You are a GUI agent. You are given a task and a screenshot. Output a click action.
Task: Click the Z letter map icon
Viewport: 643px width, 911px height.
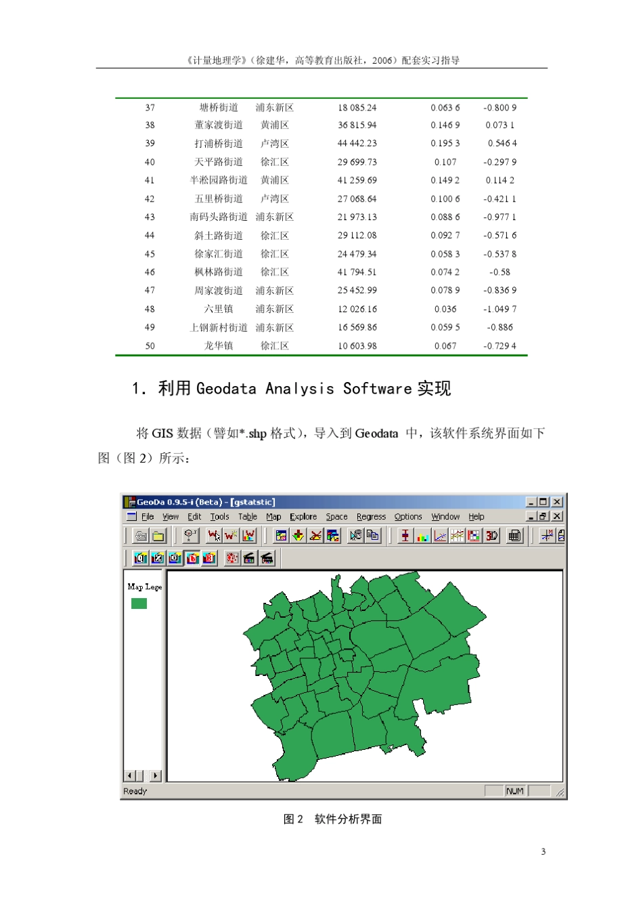(158, 558)
